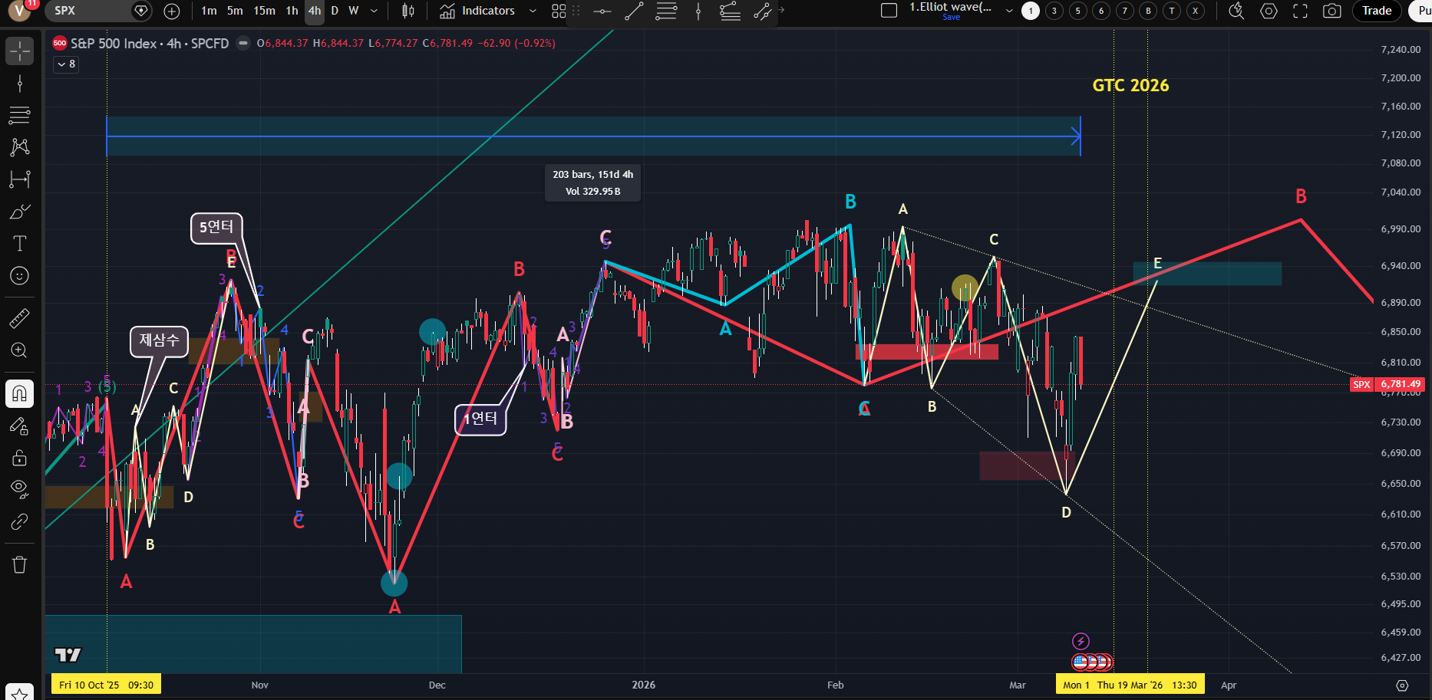Click the diamond icon in symbol box
Viewport: 1432px width, 700px height.
click(140, 11)
